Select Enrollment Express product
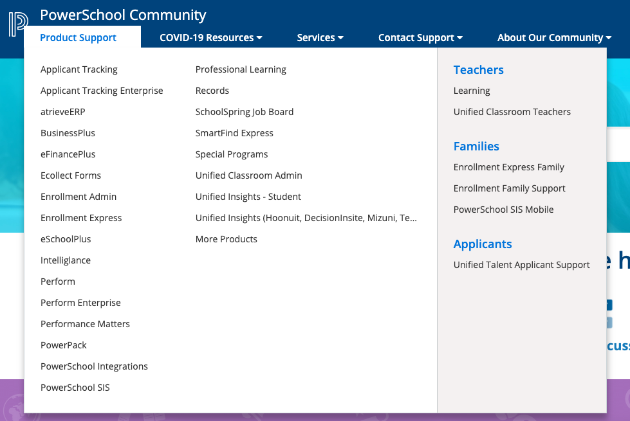 tap(80, 218)
